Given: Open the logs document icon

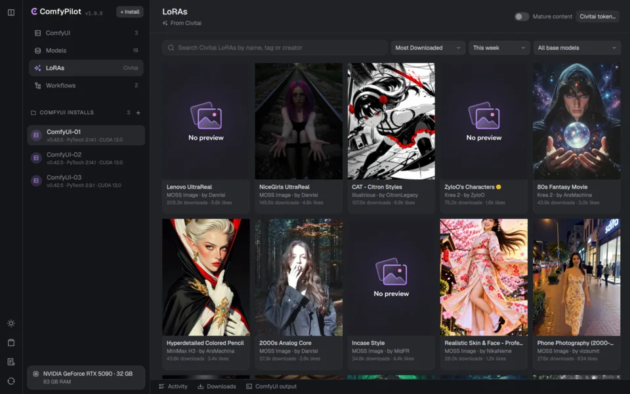Looking at the screenshot, I should [11, 362].
